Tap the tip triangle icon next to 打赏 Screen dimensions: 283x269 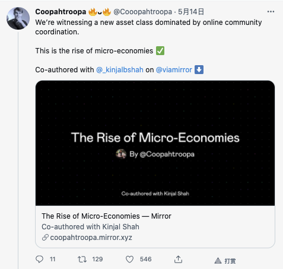tap(218, 261)
